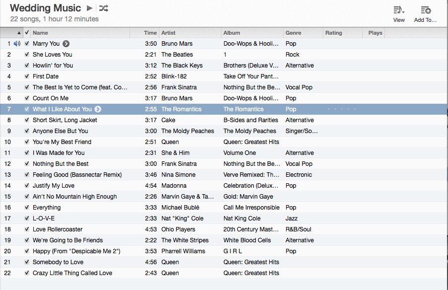Viewport: 448px width, 290px height.
Task: Sort songs by the Rating column
Action: point(343,33)
